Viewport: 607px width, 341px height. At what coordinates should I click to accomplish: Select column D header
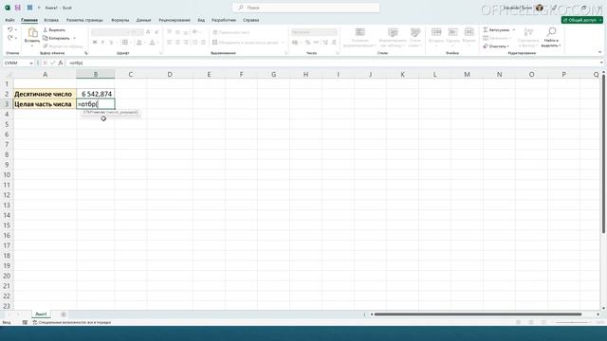(x=170, y=74)
